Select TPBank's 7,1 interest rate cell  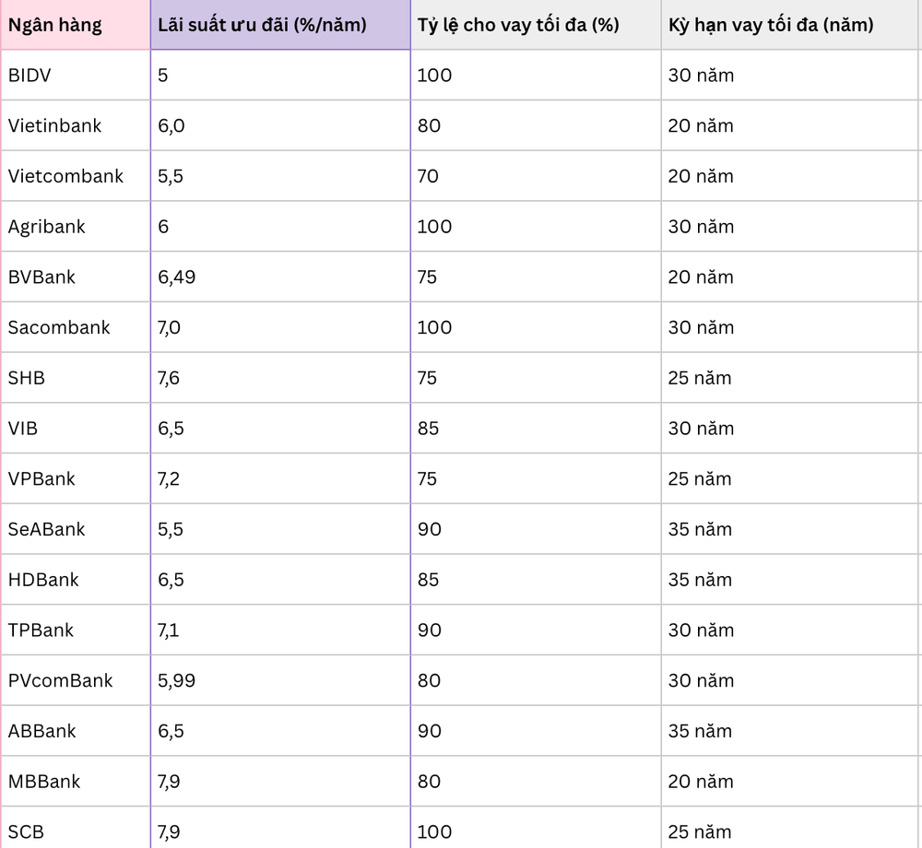click(168, 630)
